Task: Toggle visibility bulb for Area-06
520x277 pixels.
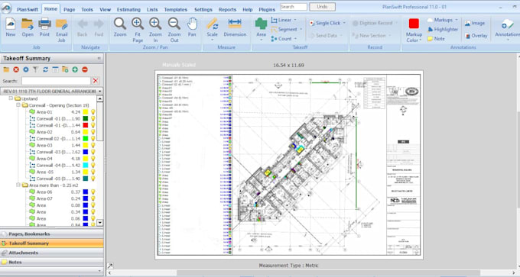Action: 93,192
